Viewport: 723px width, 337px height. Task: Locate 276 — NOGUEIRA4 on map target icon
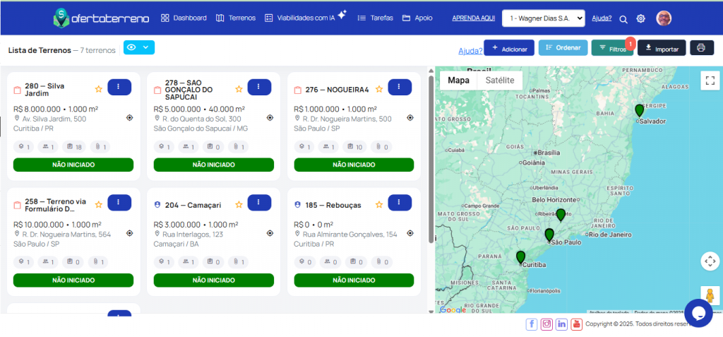410,118
